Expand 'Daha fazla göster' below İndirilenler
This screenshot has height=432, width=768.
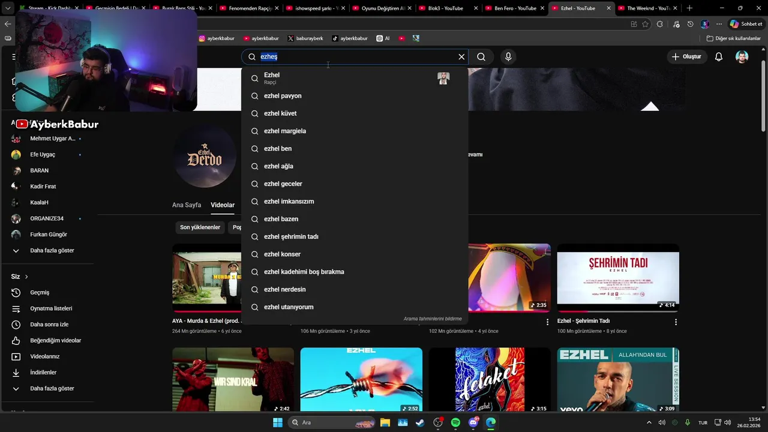click(48, 388)
